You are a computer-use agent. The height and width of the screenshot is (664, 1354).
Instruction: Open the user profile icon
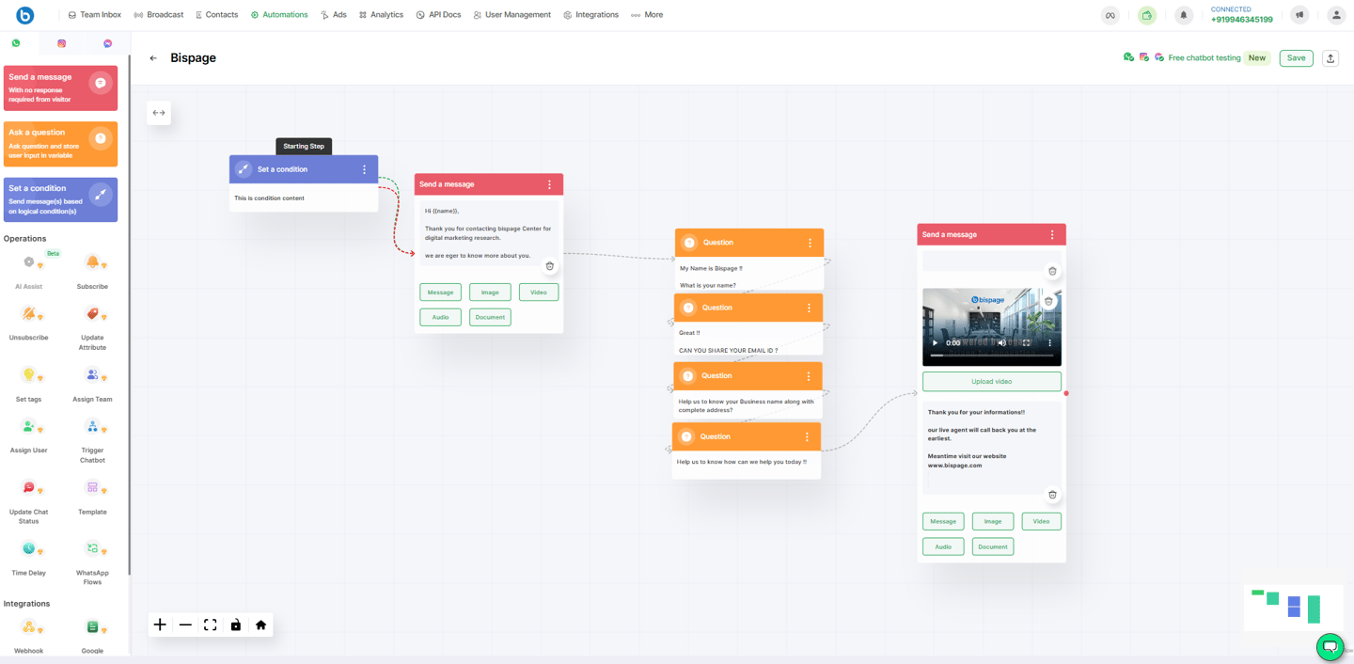coord(1336,15)
